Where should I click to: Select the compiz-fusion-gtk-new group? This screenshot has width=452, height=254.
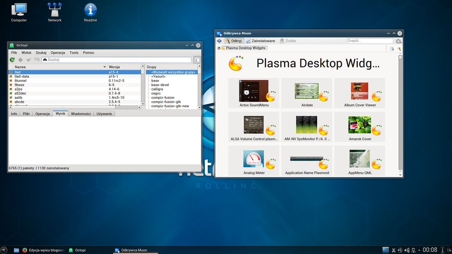(170, 106)
